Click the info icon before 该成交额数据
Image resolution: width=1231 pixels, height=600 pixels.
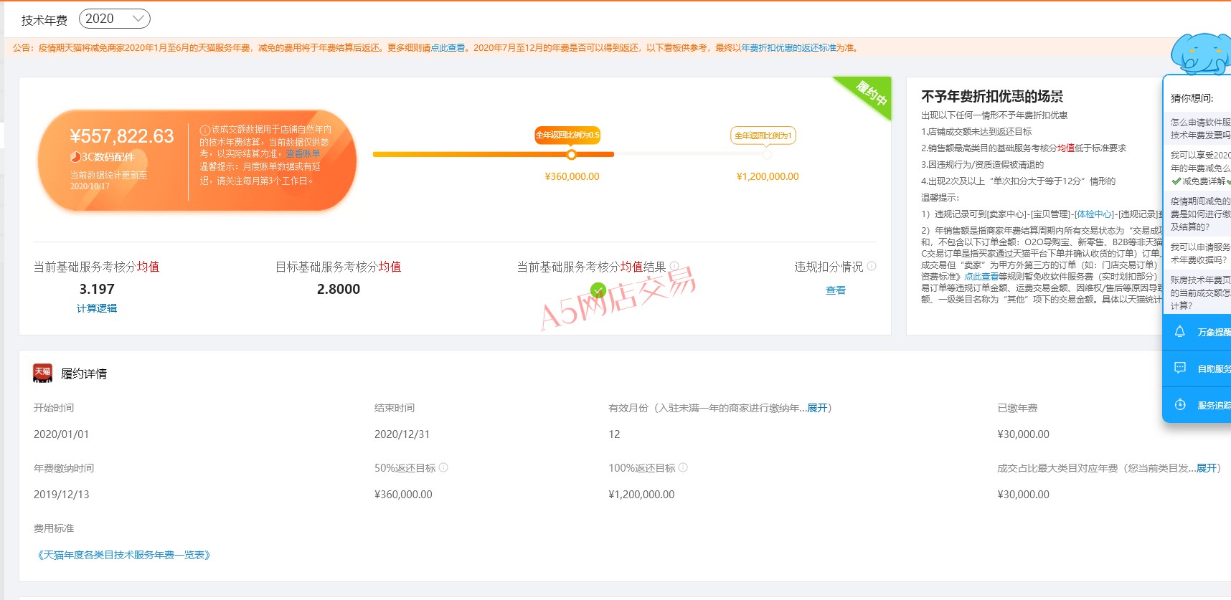coord(204,130)
